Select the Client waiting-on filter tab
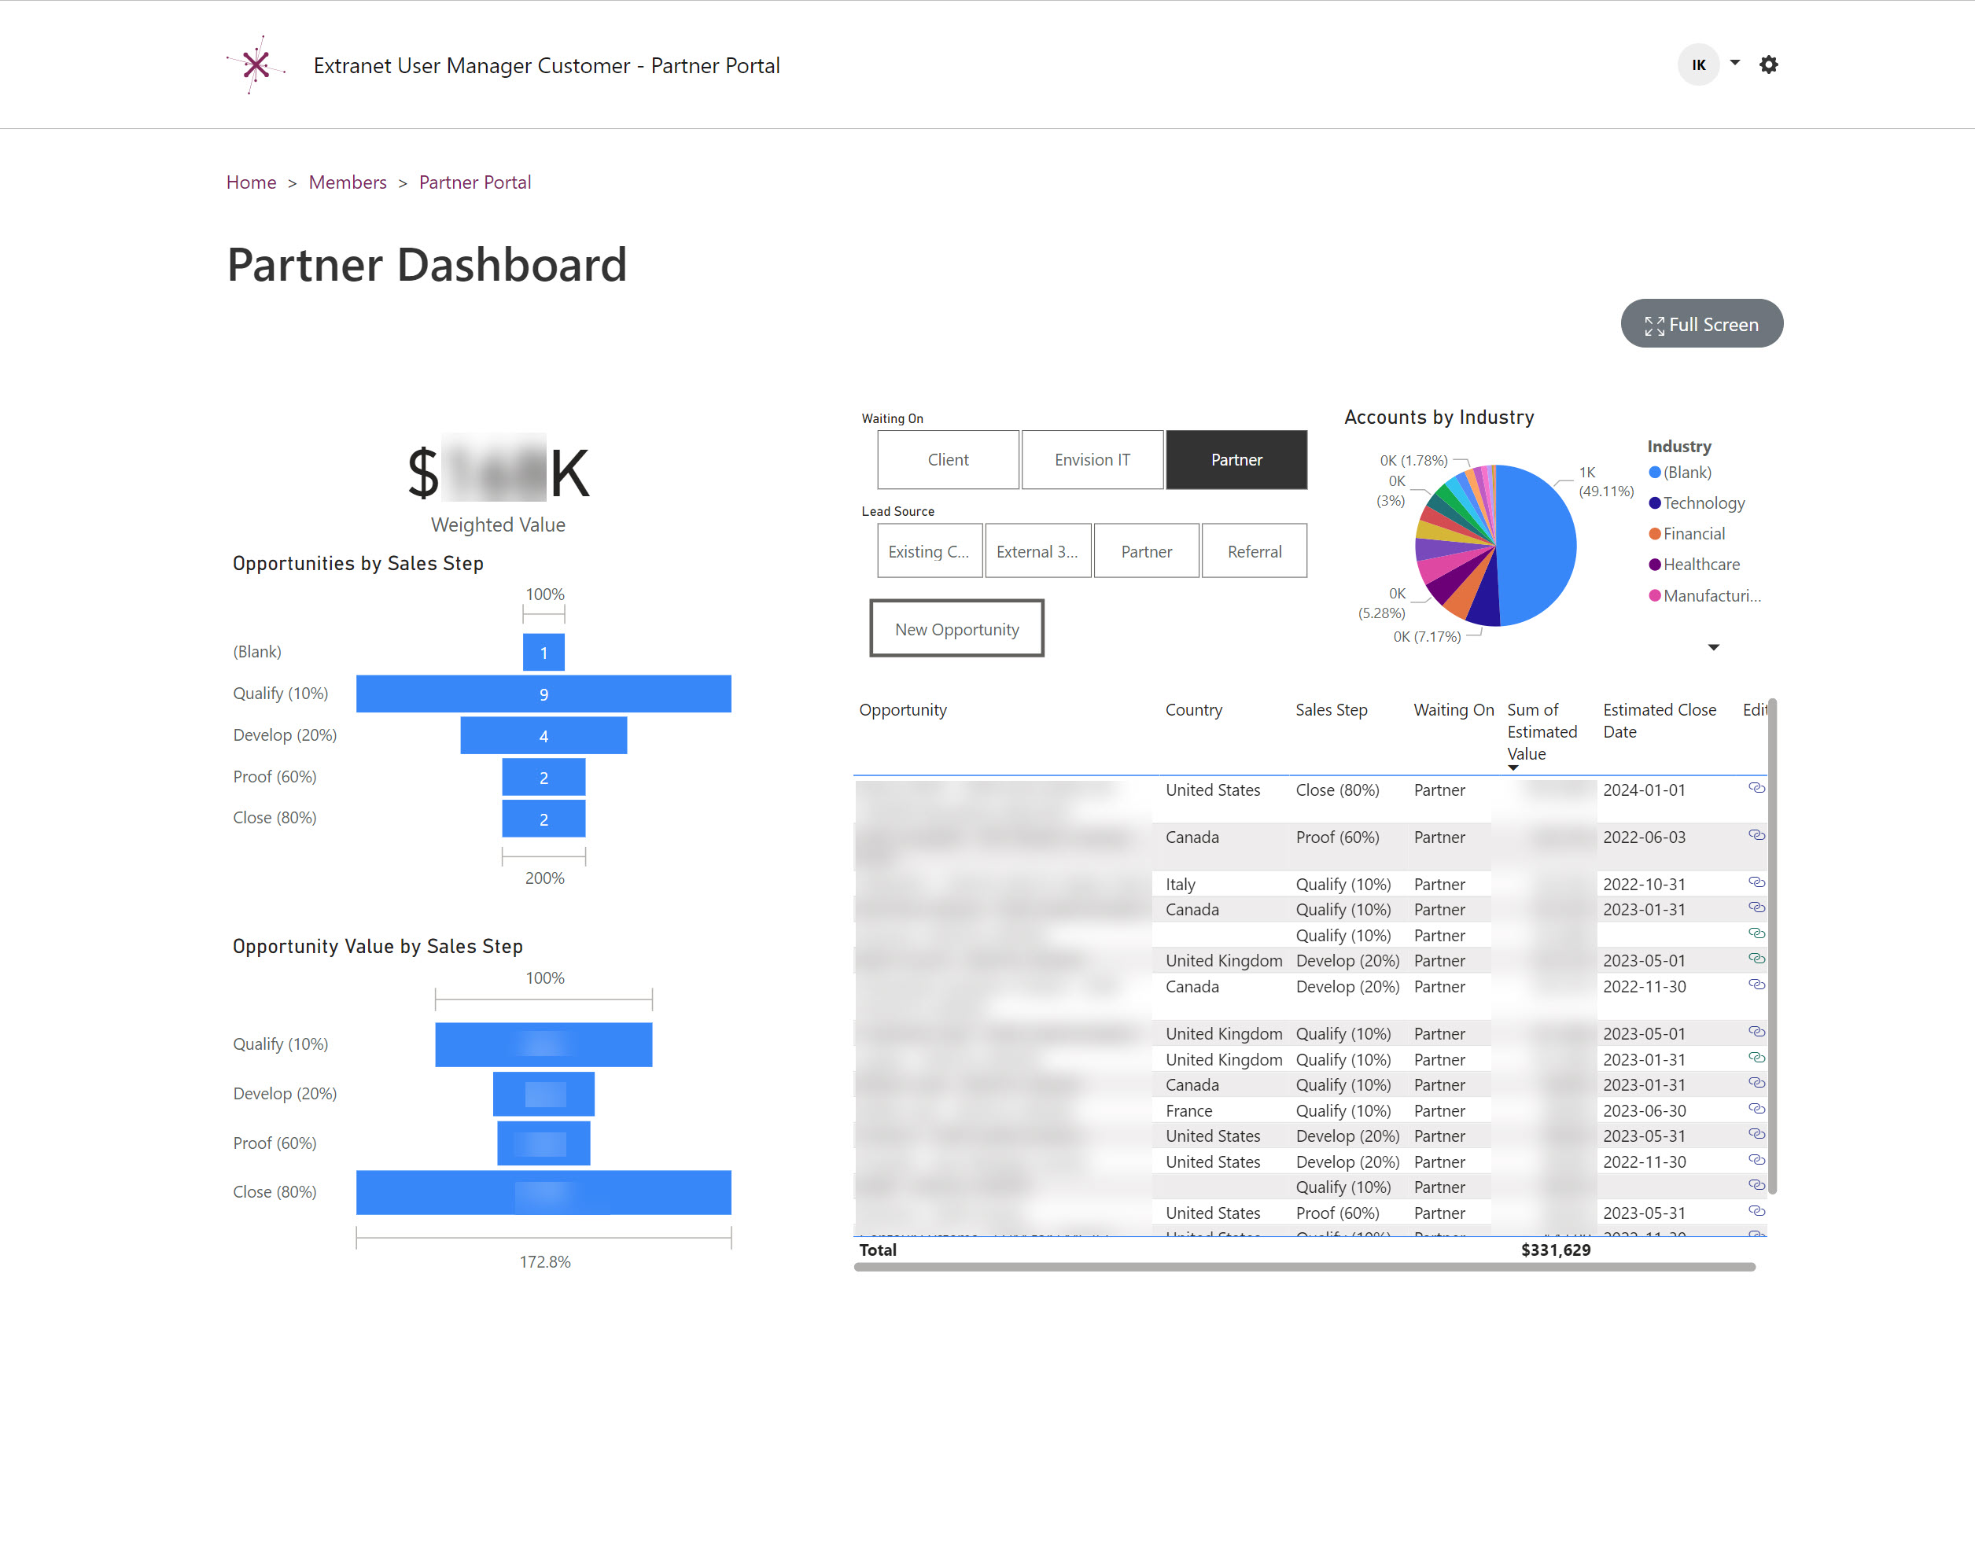 point(946,460)
